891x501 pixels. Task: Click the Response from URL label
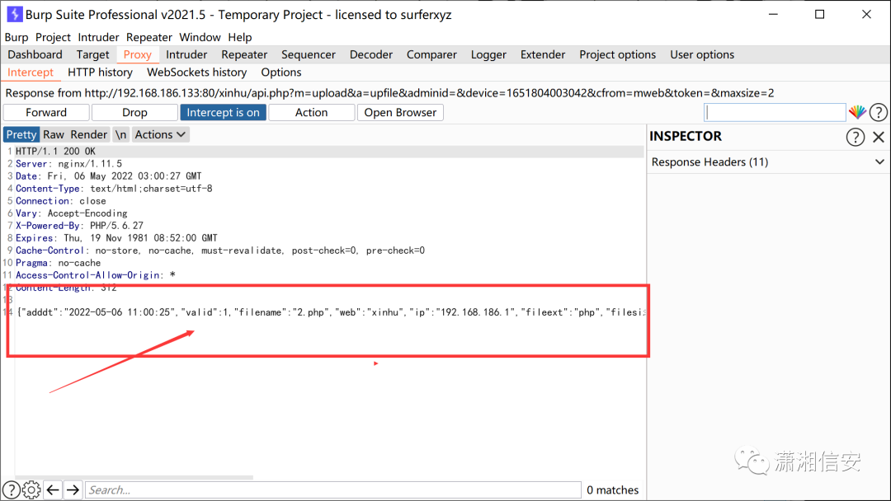tap(389, 93)
